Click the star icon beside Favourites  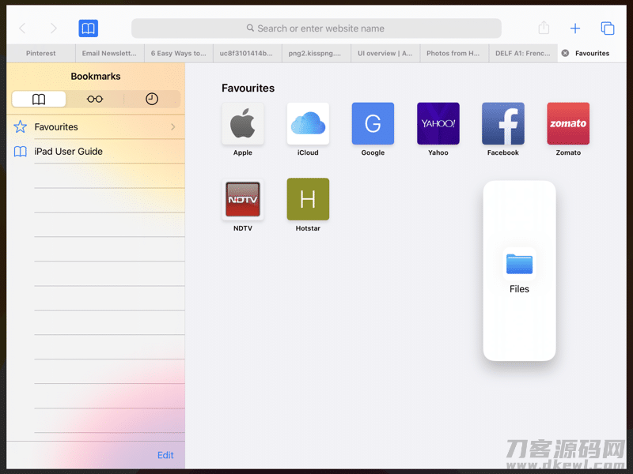21,127
